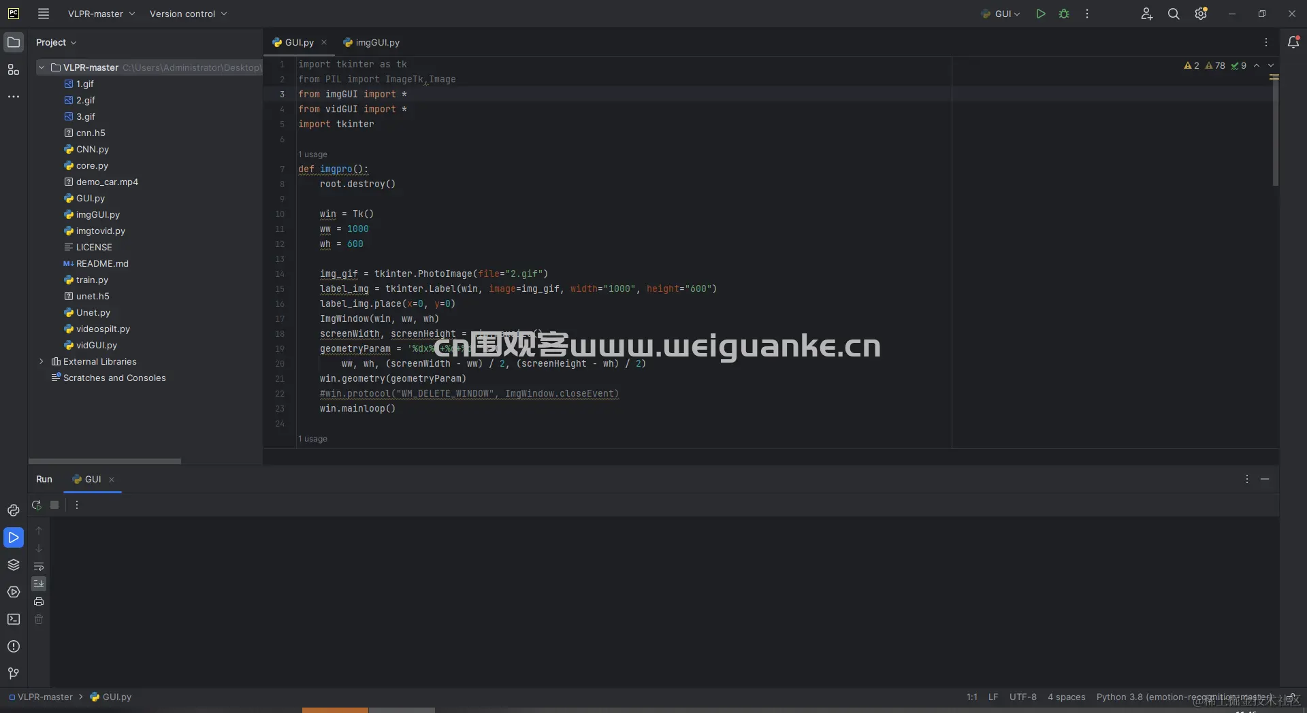
Task: Click the 1 usage hint above imgpro
Action: click(312, 154)
